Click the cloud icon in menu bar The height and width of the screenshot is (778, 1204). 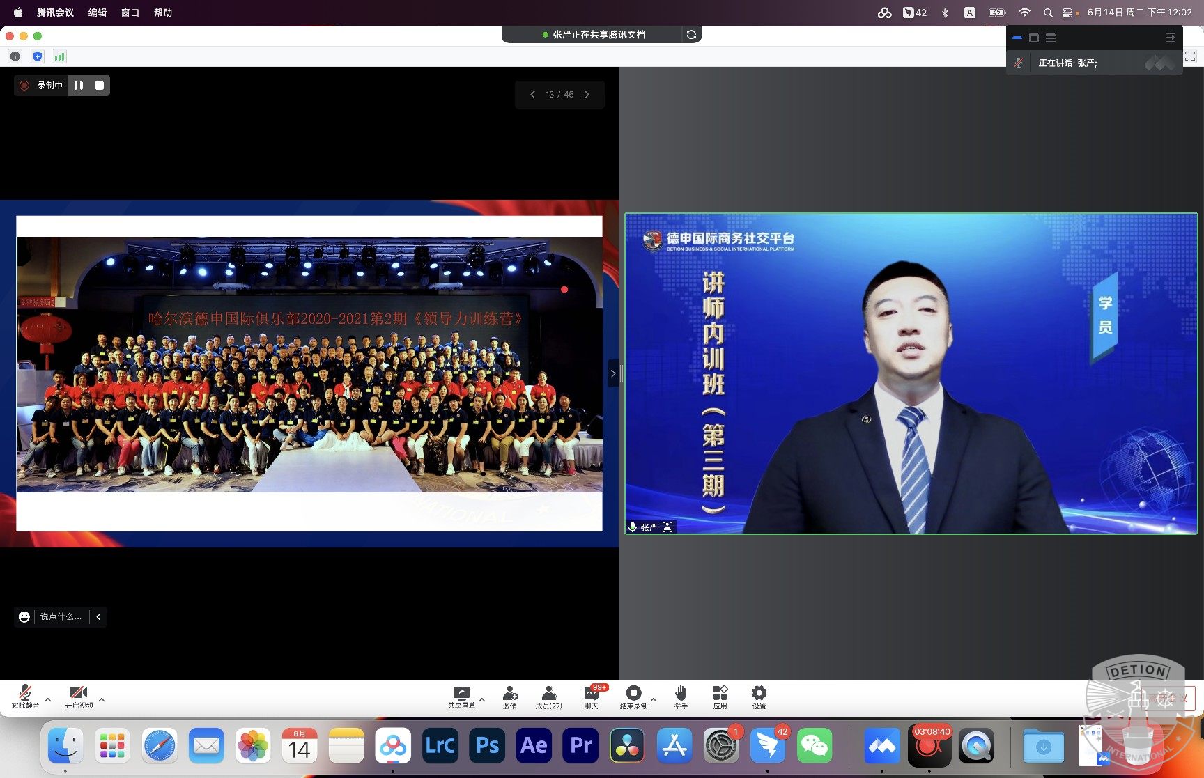coord(885,13)
